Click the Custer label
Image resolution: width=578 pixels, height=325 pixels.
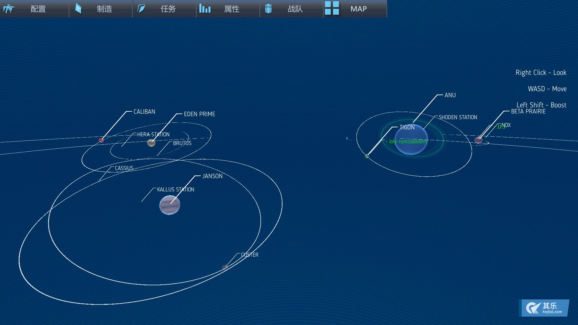[x=250, y=255]
